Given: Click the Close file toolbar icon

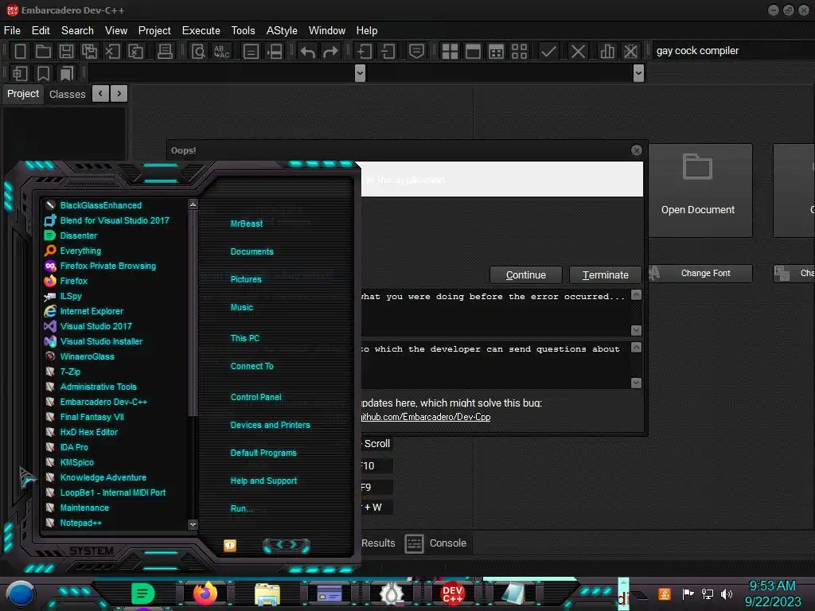Looking at the screenshot, I should pyautogui.click(x=112, y=51).
